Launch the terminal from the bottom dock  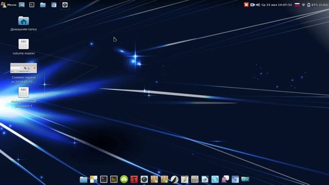[x=104, y=179]
